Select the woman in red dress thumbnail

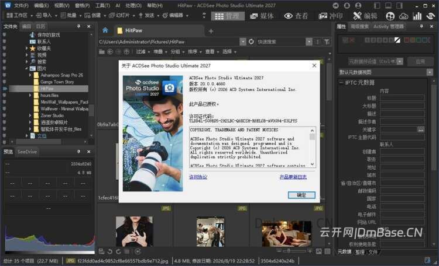(286, 234)
